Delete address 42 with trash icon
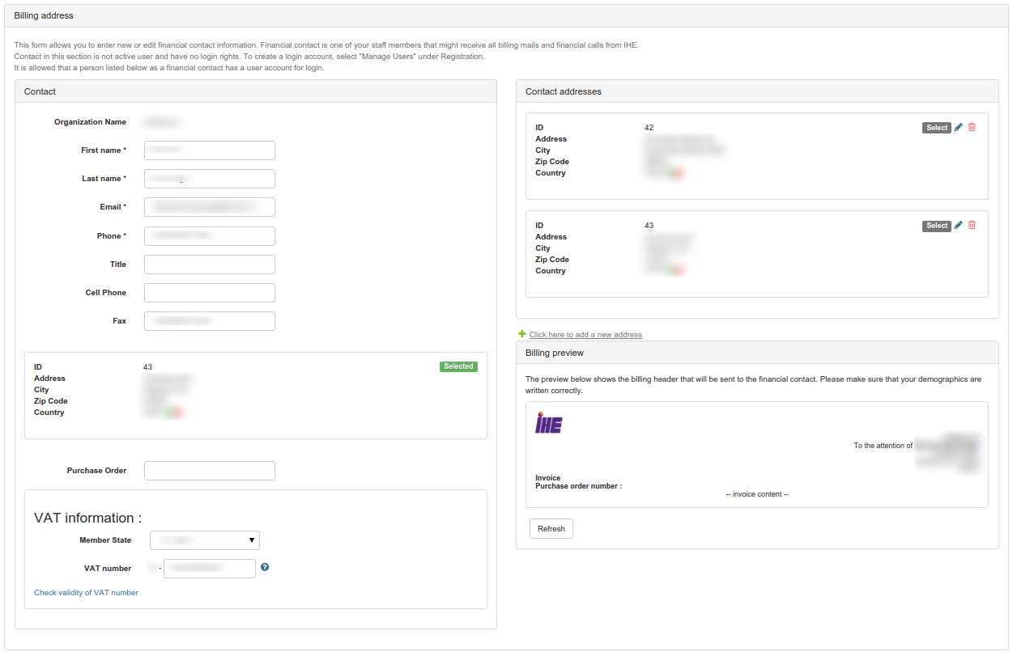 972,127
